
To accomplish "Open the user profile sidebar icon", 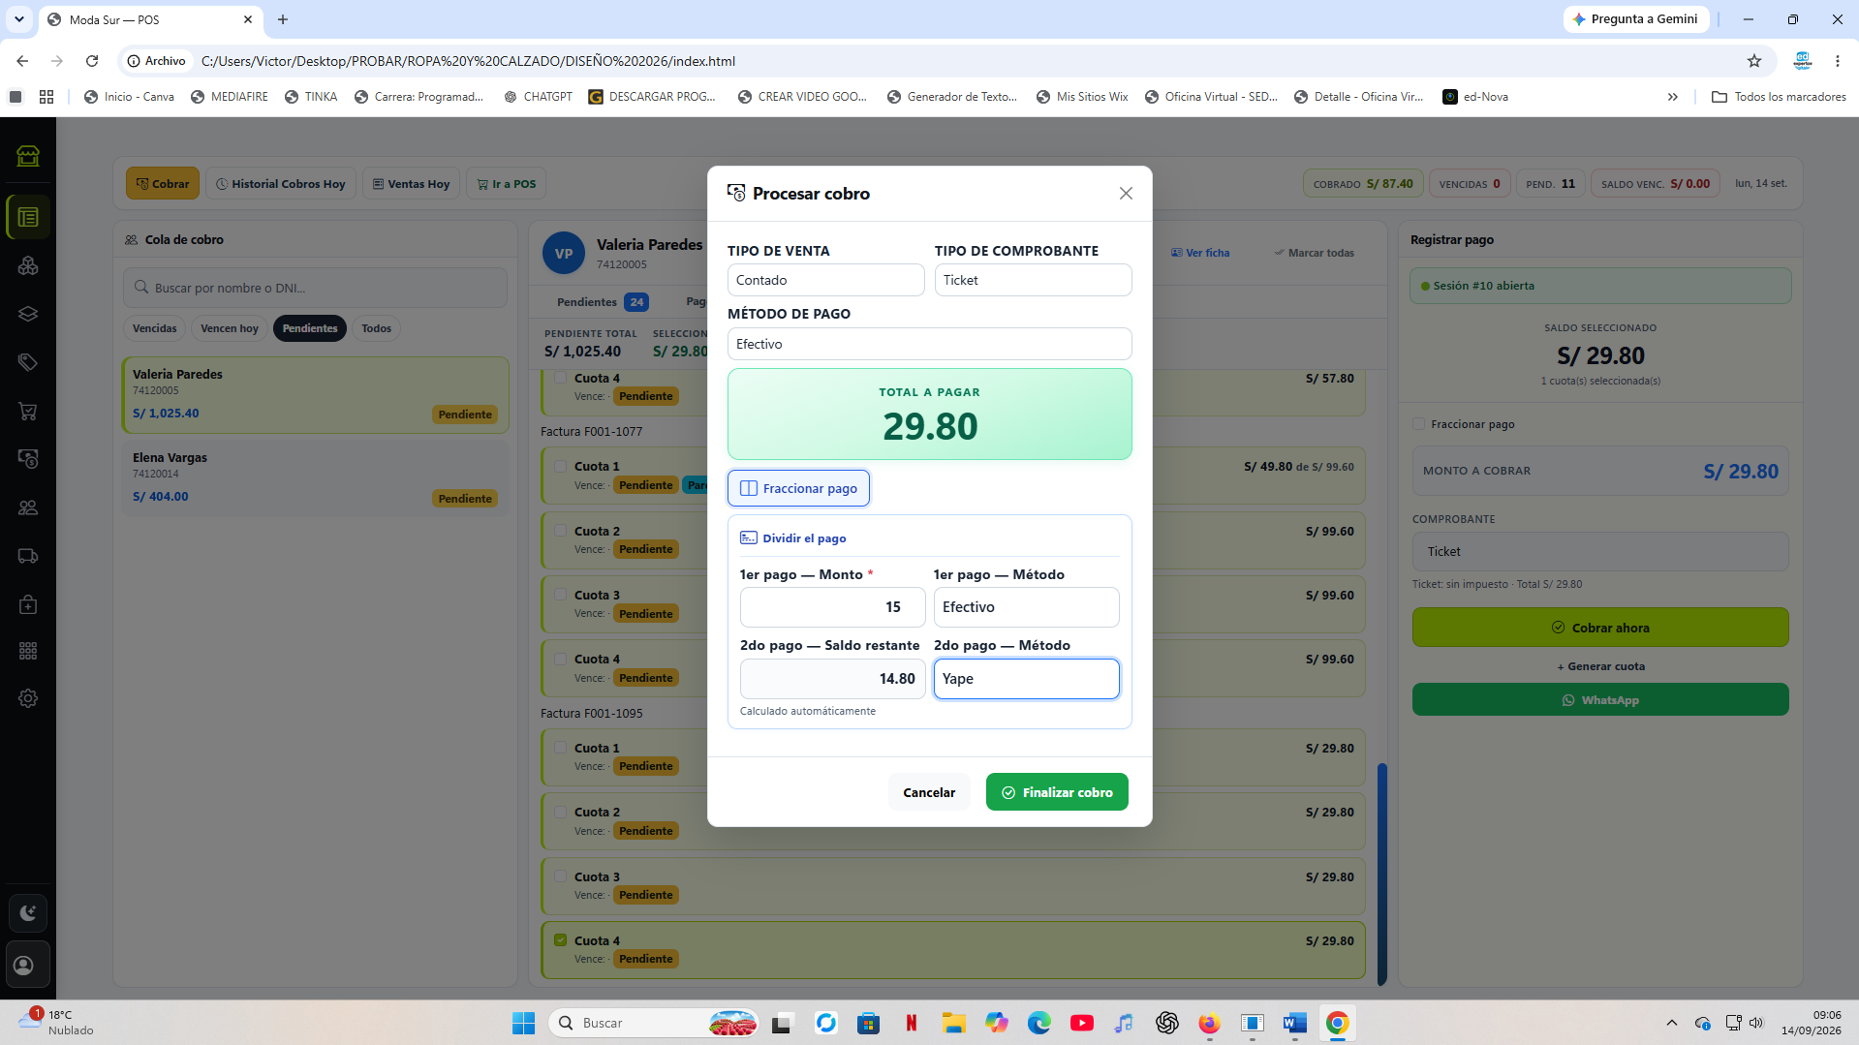I will 28,966.
